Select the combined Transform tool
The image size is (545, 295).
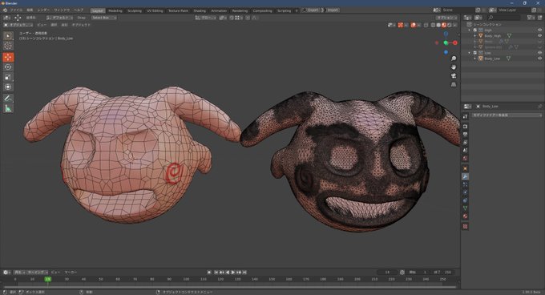point(8,87)
